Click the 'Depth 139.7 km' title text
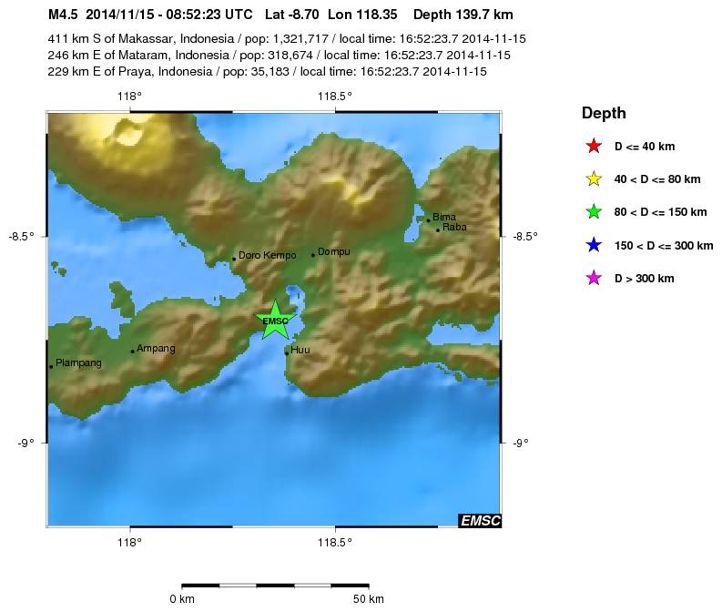The height and width of the screenshot is (612, 722). click(x=463, y=15)
